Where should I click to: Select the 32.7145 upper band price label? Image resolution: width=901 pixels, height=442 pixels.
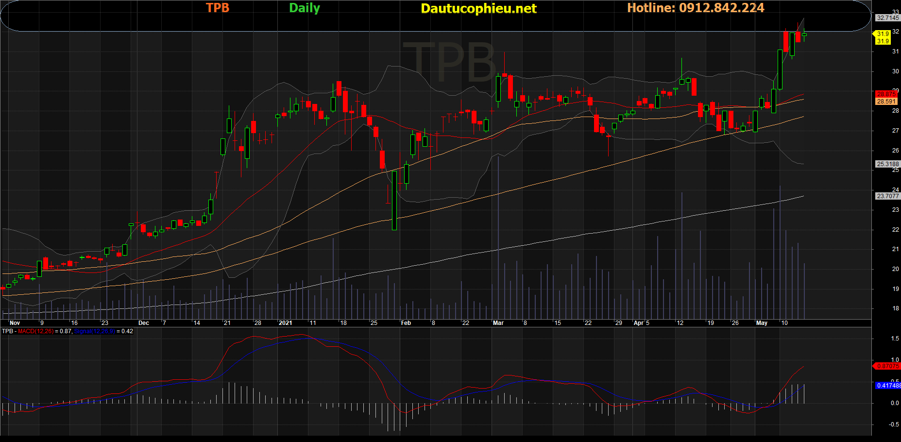[x=887, y=18]
